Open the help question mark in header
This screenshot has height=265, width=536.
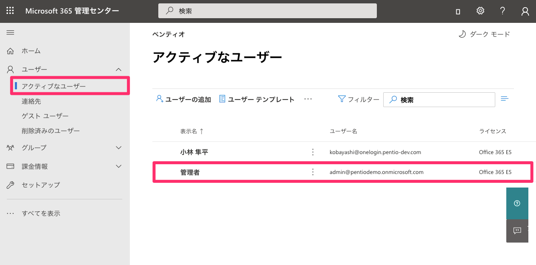(x=502, y=11)
